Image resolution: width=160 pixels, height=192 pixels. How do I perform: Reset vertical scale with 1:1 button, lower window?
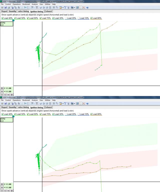2,187
